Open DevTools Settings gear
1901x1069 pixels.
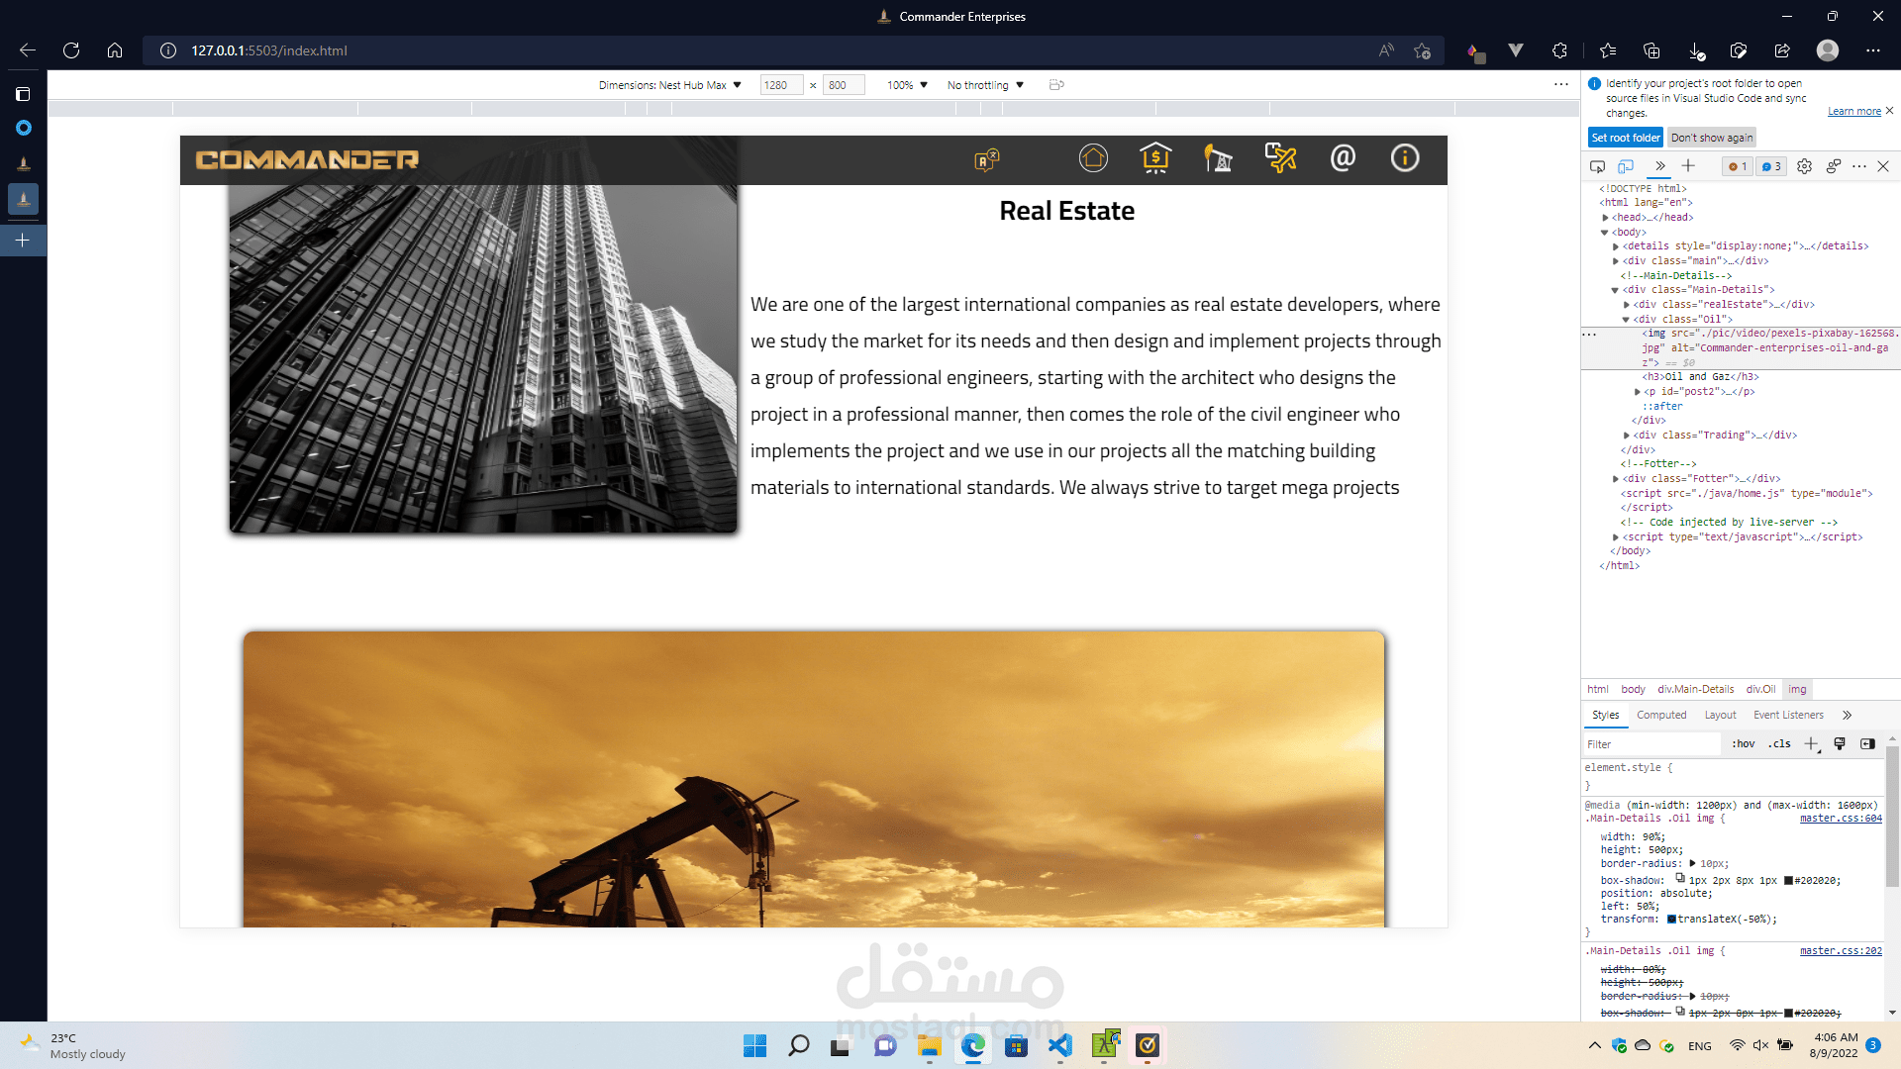pos(1805,166)
